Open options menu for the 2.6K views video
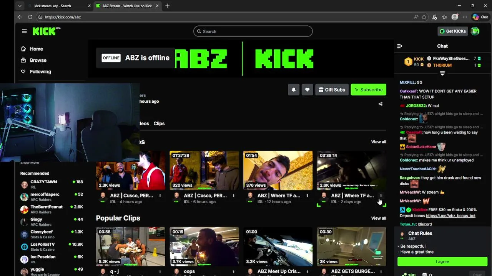492x276 pixels. click(x=381, y=195)
